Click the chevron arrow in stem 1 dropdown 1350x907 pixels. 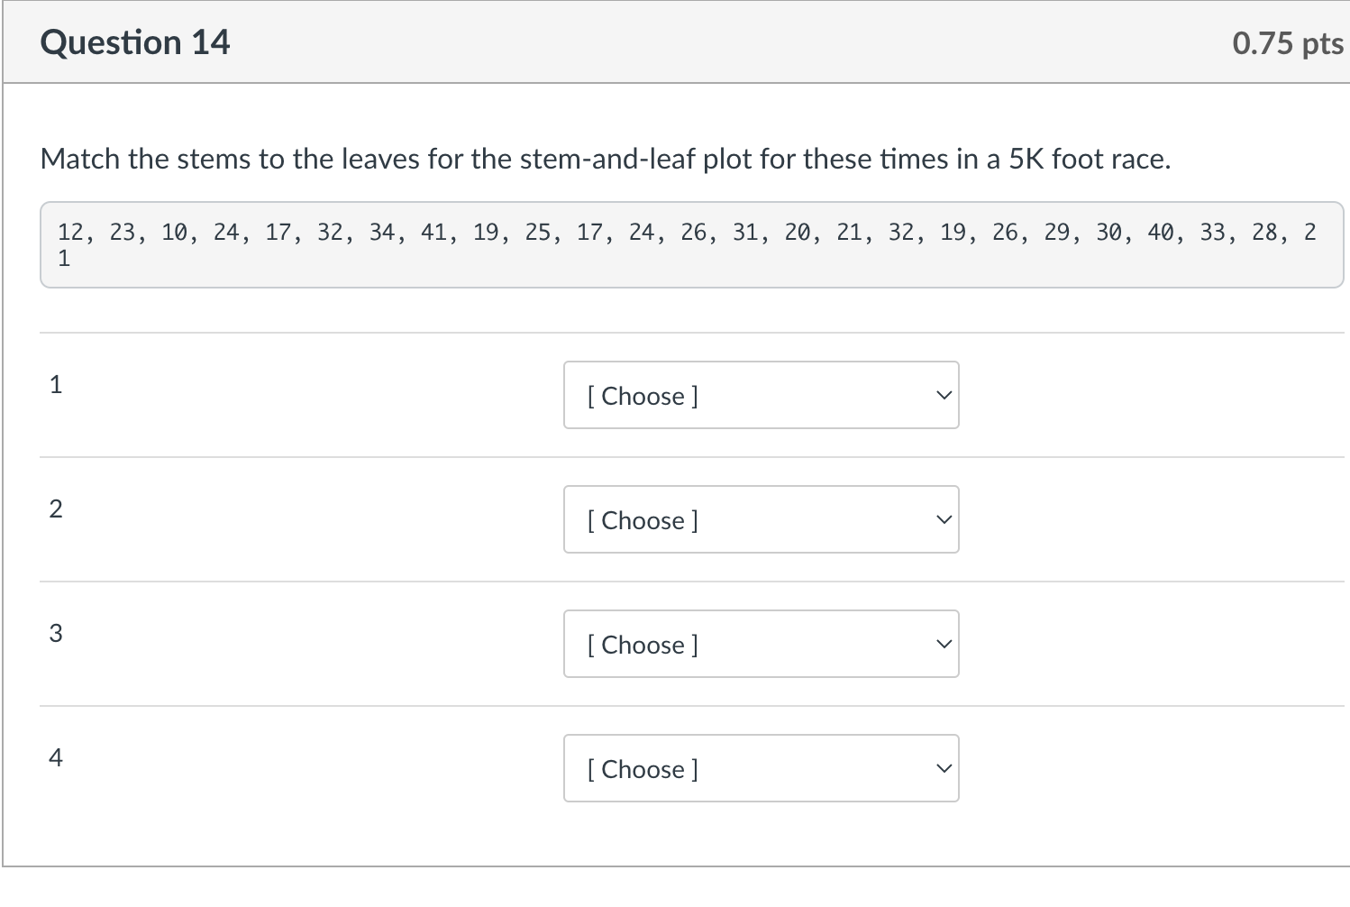[x=944, y=396]
